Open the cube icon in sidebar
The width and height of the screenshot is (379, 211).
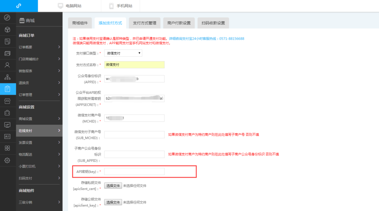pos(7,30)
